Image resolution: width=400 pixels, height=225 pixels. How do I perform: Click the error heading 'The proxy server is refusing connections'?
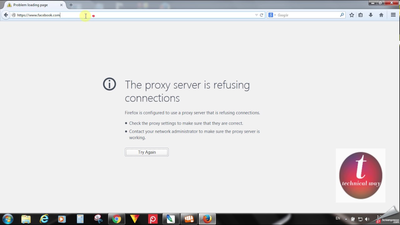(x=187, y=91)
